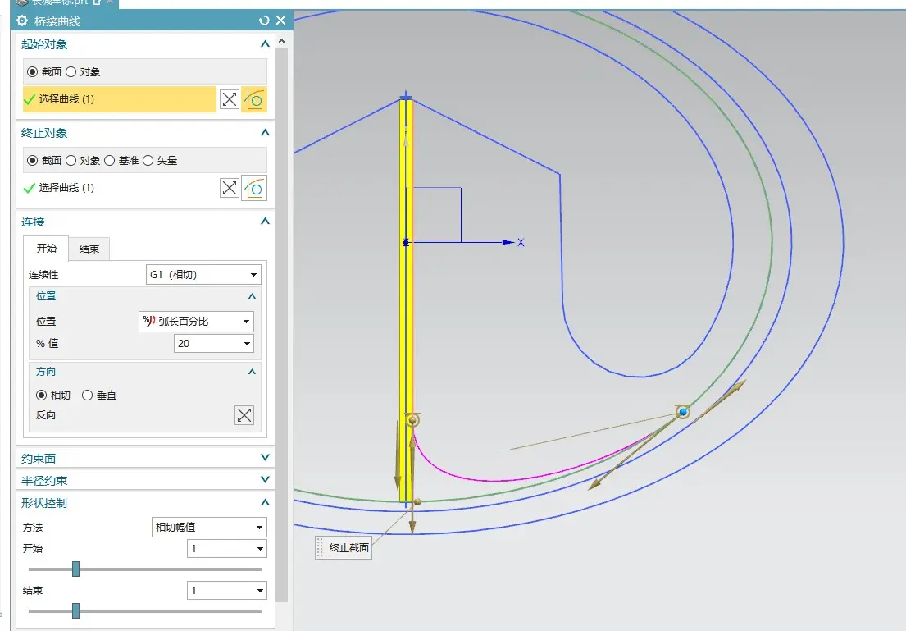Switch to the 结束 tab in 连接
The image size is (906, 631).
[89, 249]
